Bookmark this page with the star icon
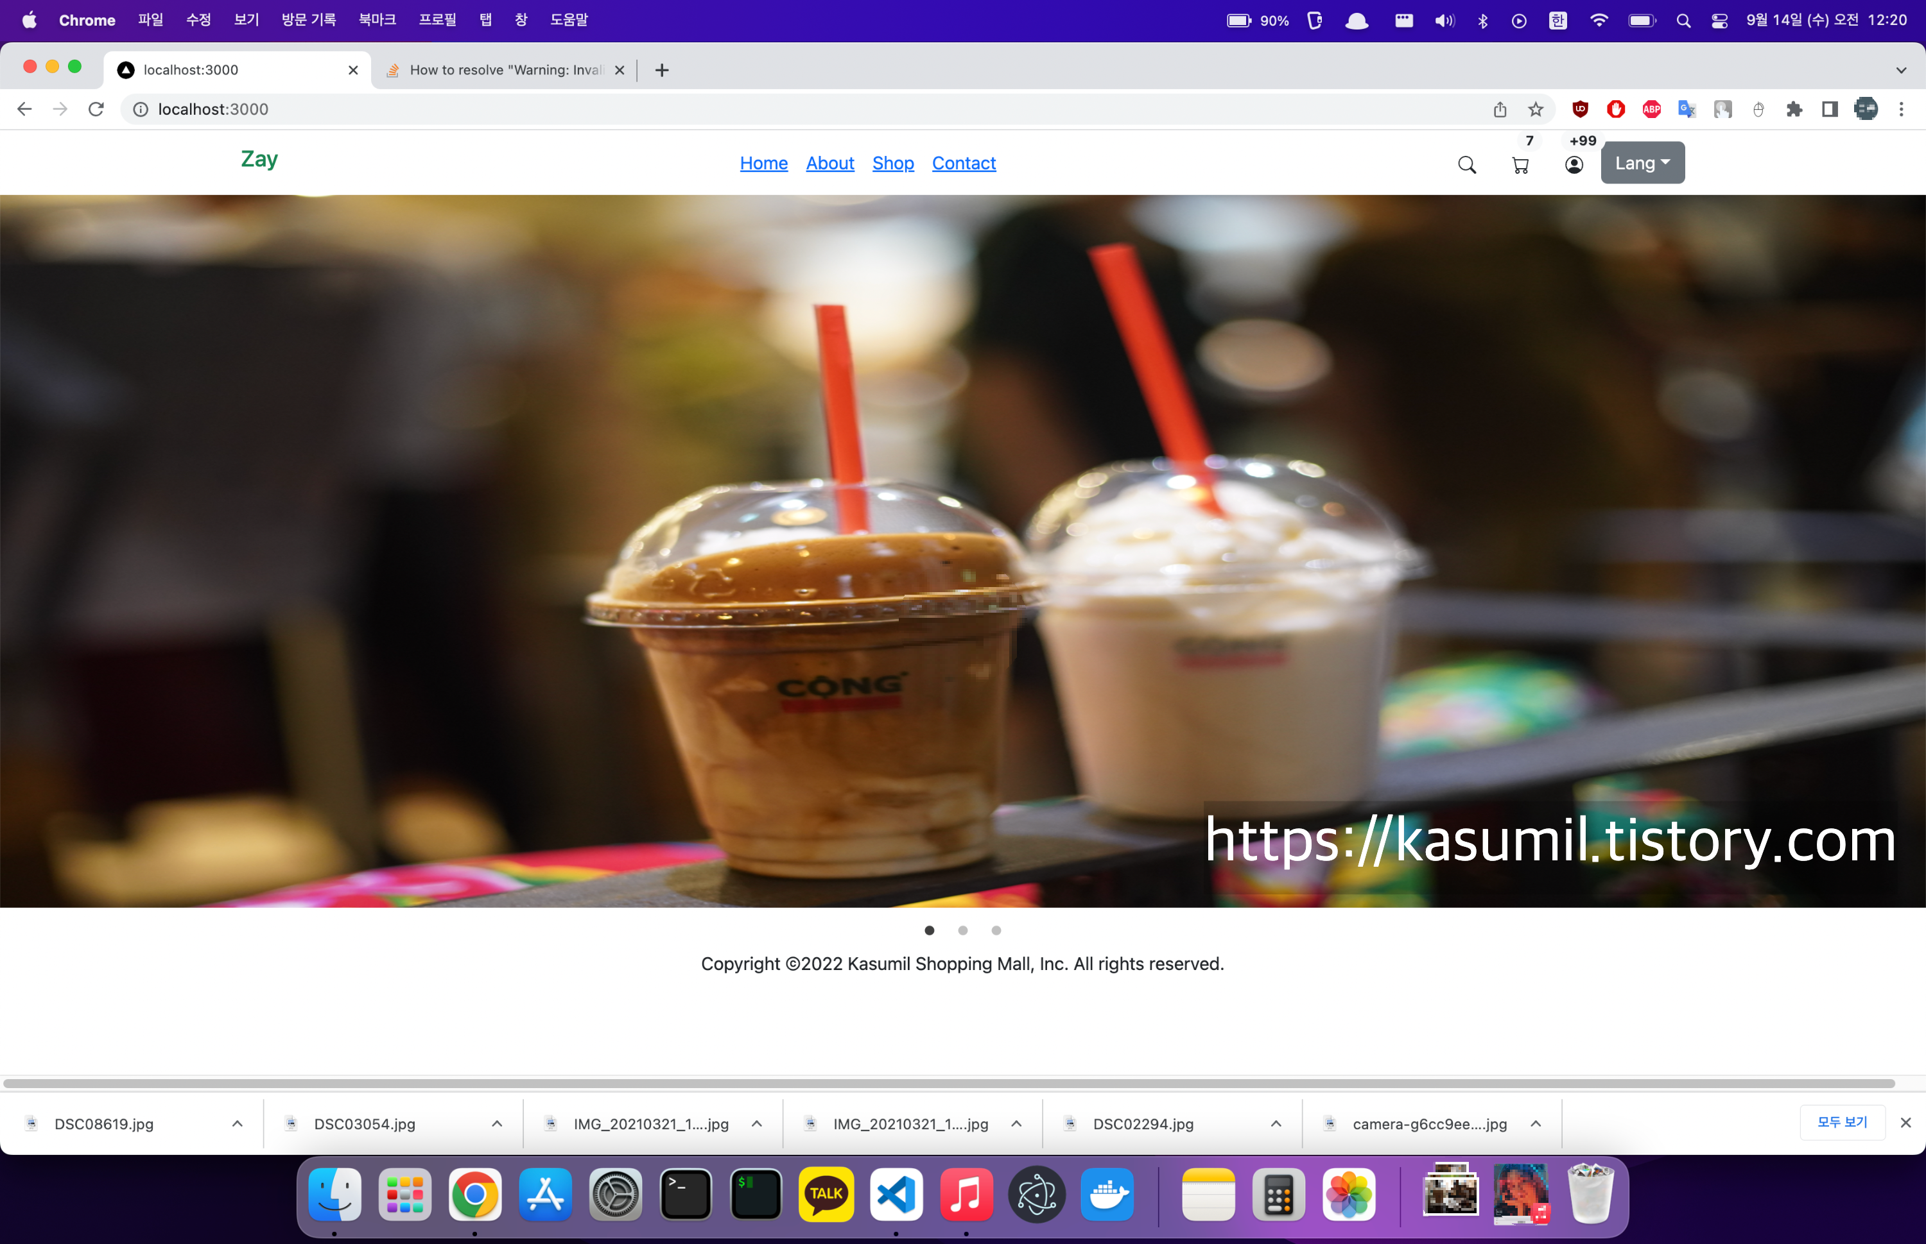The image size is (1926, 1244). click(1536, 109)
